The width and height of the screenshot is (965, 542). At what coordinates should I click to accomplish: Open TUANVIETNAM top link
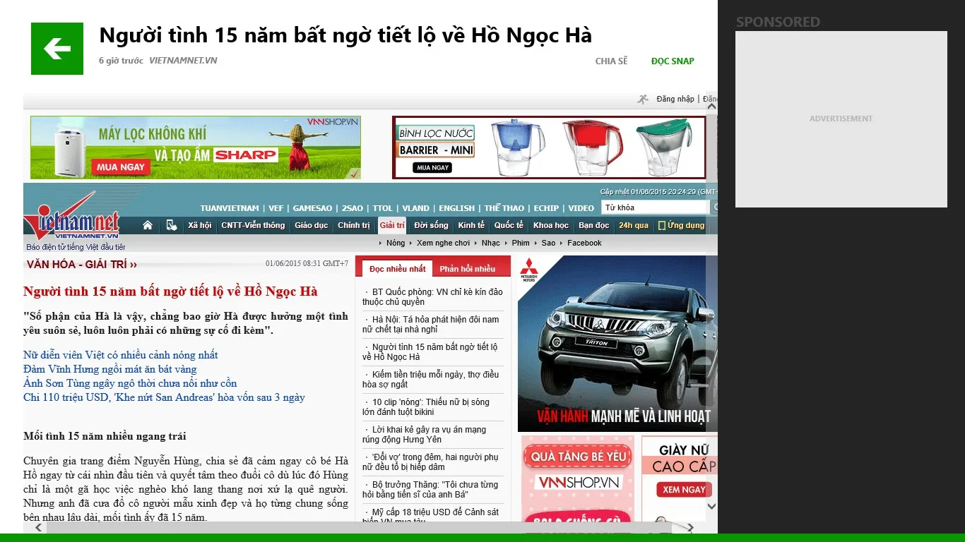230,208
